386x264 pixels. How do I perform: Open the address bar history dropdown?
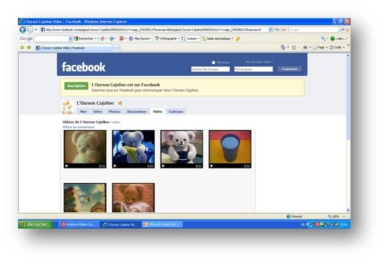[x=270, y=29]
